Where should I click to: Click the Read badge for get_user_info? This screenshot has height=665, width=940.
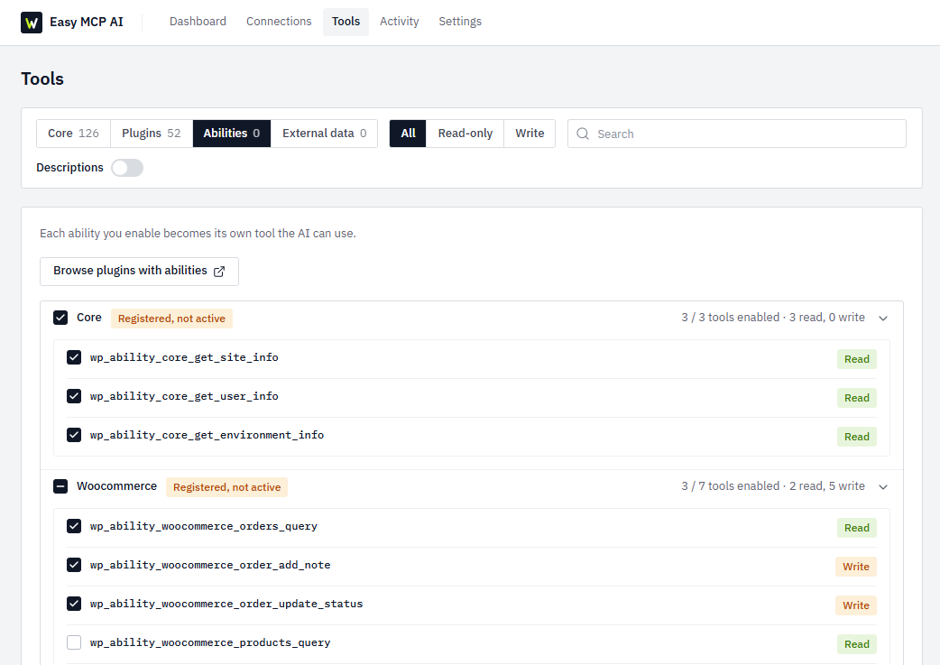coord(857,398)
